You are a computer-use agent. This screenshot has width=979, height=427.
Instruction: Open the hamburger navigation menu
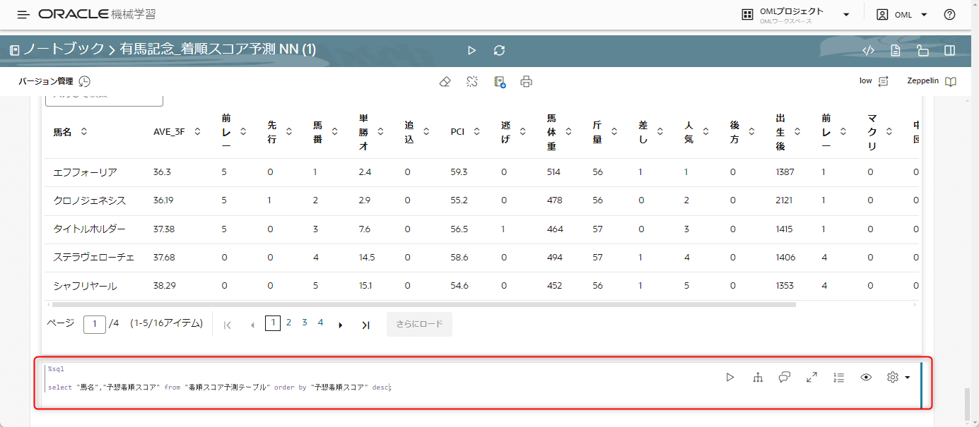pos(23,15)
